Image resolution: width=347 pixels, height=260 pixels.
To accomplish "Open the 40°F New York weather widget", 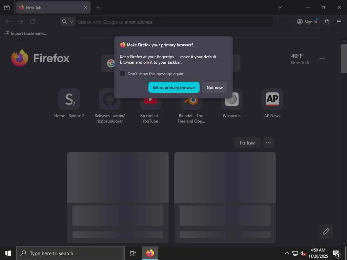I will point(300,59).
